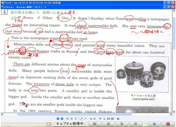Viewport: 176px width, 127px height.
Task: Play the lecture recording
Action: point(122,124)
